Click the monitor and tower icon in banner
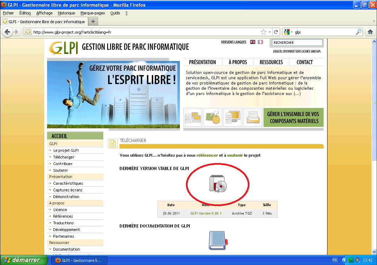 click(233, 117)
